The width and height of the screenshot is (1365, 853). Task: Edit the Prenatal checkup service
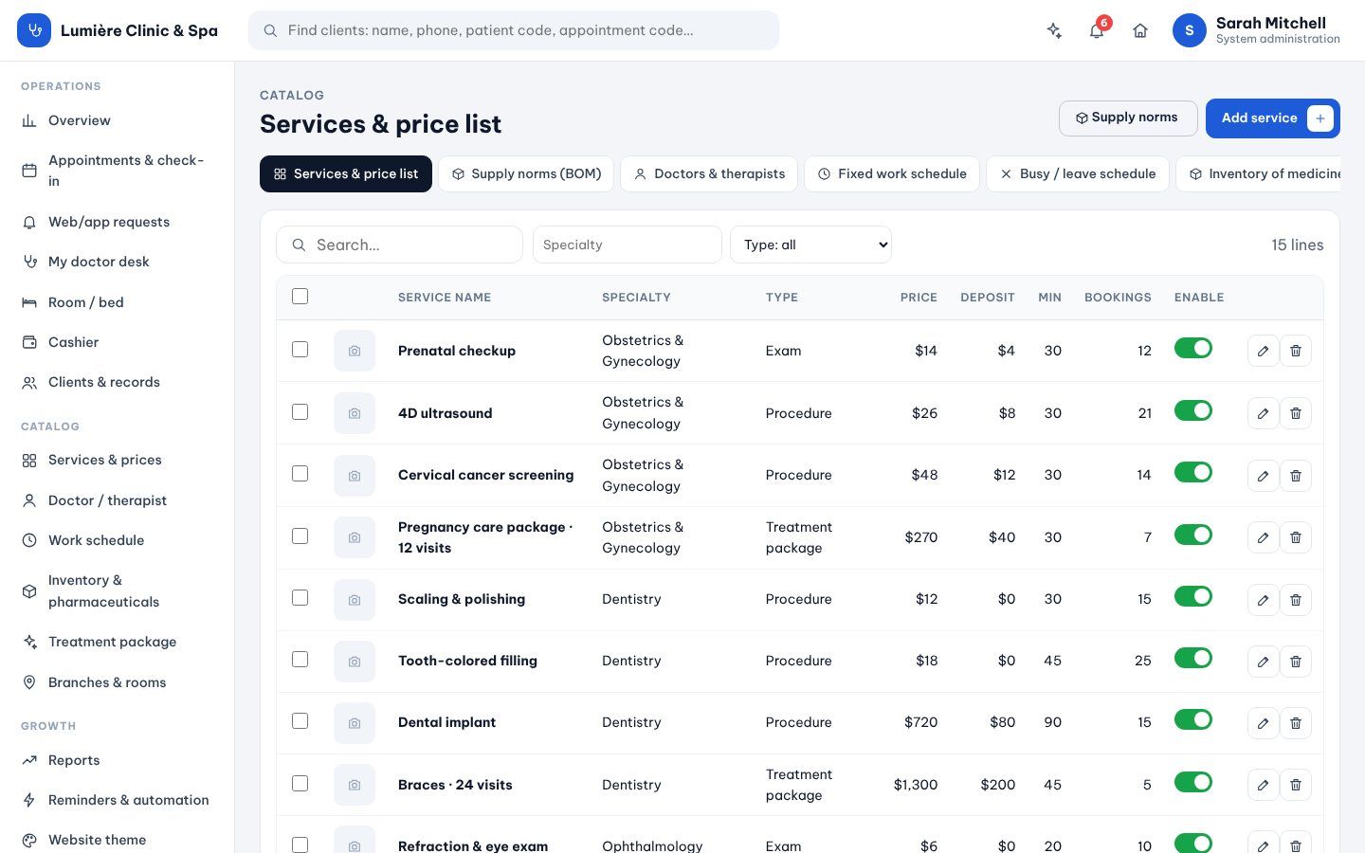[1263, 351]
